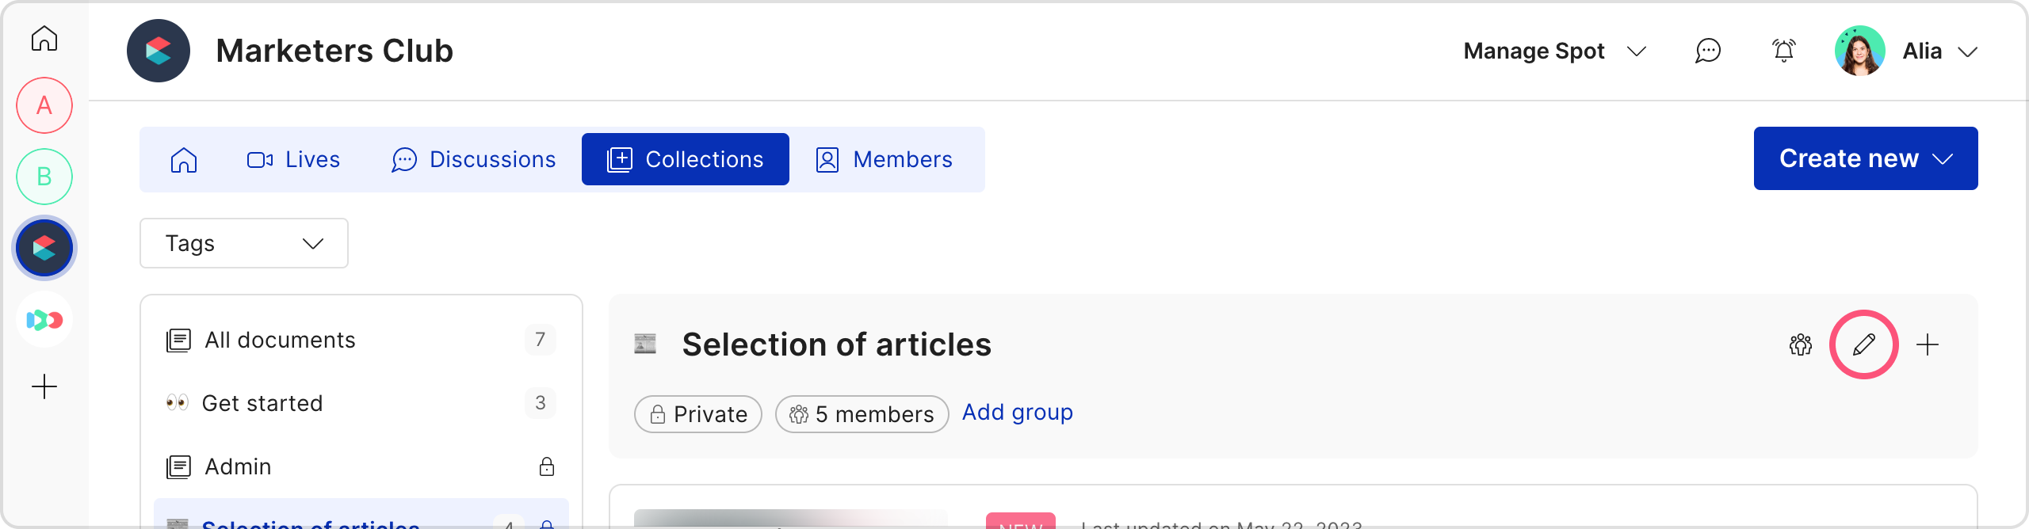Open the collection members group icon

[1800, 344]
